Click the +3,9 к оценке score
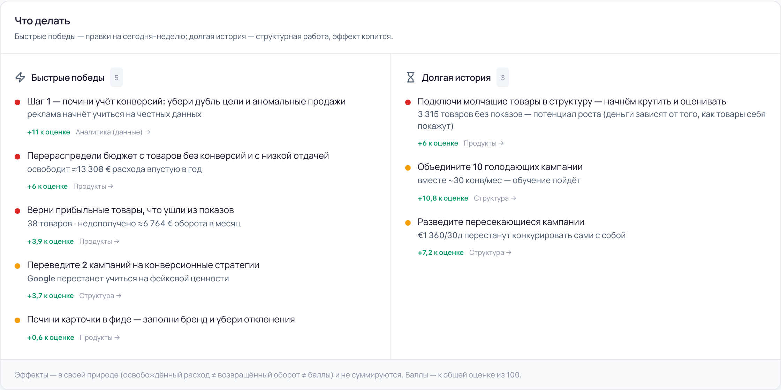 50,241
